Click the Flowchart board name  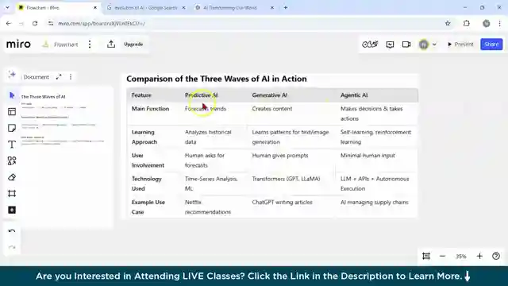(66, 44)
